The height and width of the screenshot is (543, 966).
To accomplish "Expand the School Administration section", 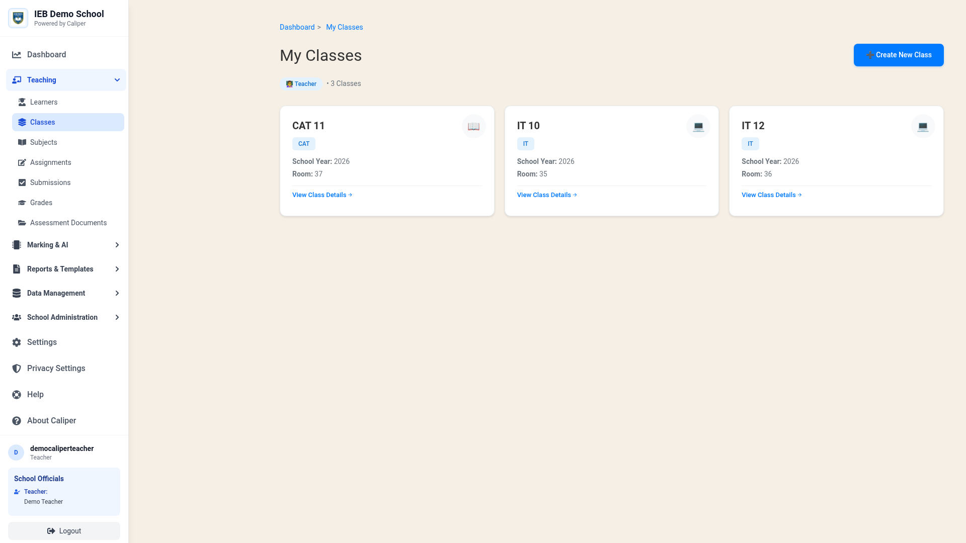I will pyautogui.click(x=117, y=317).
